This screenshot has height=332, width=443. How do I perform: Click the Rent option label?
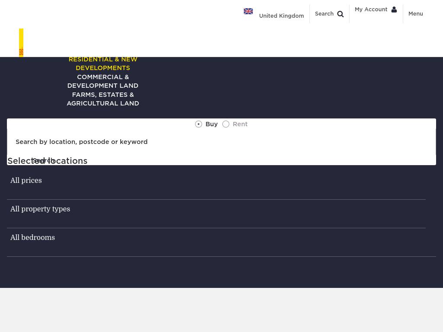tap(240, 124)
